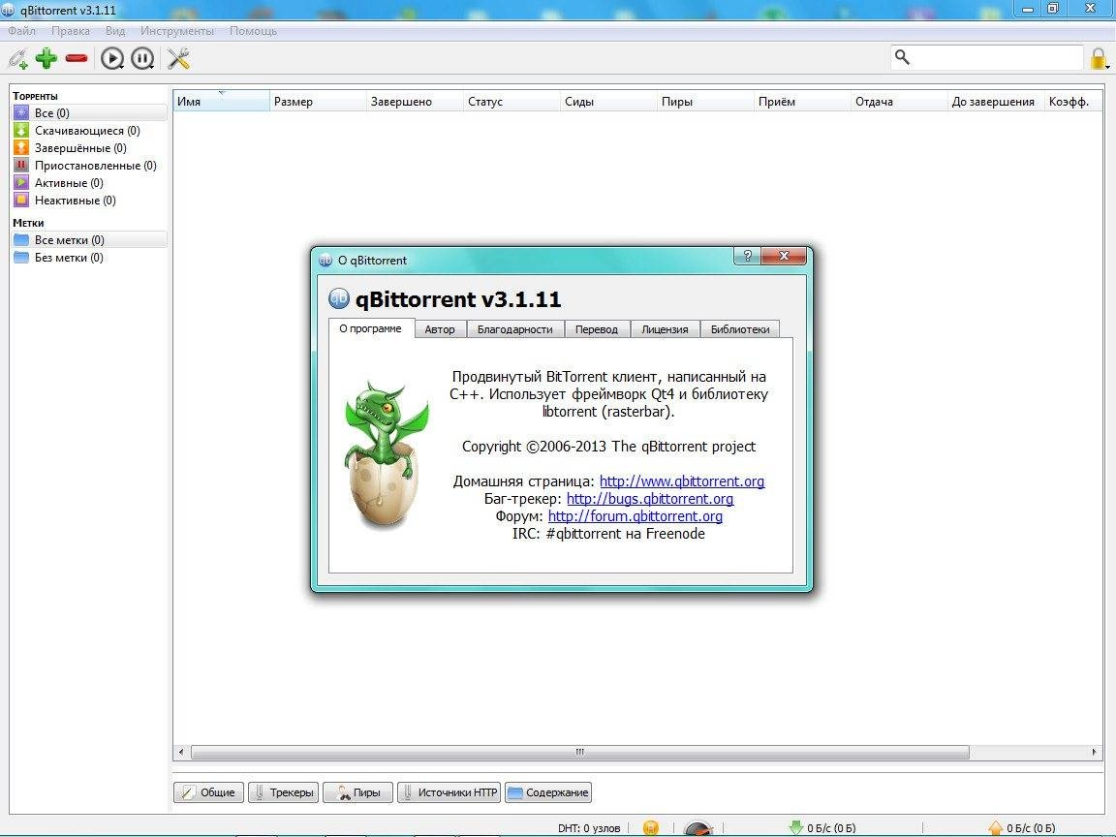Open the Содержание bottom tab

(x=548, y=792)
